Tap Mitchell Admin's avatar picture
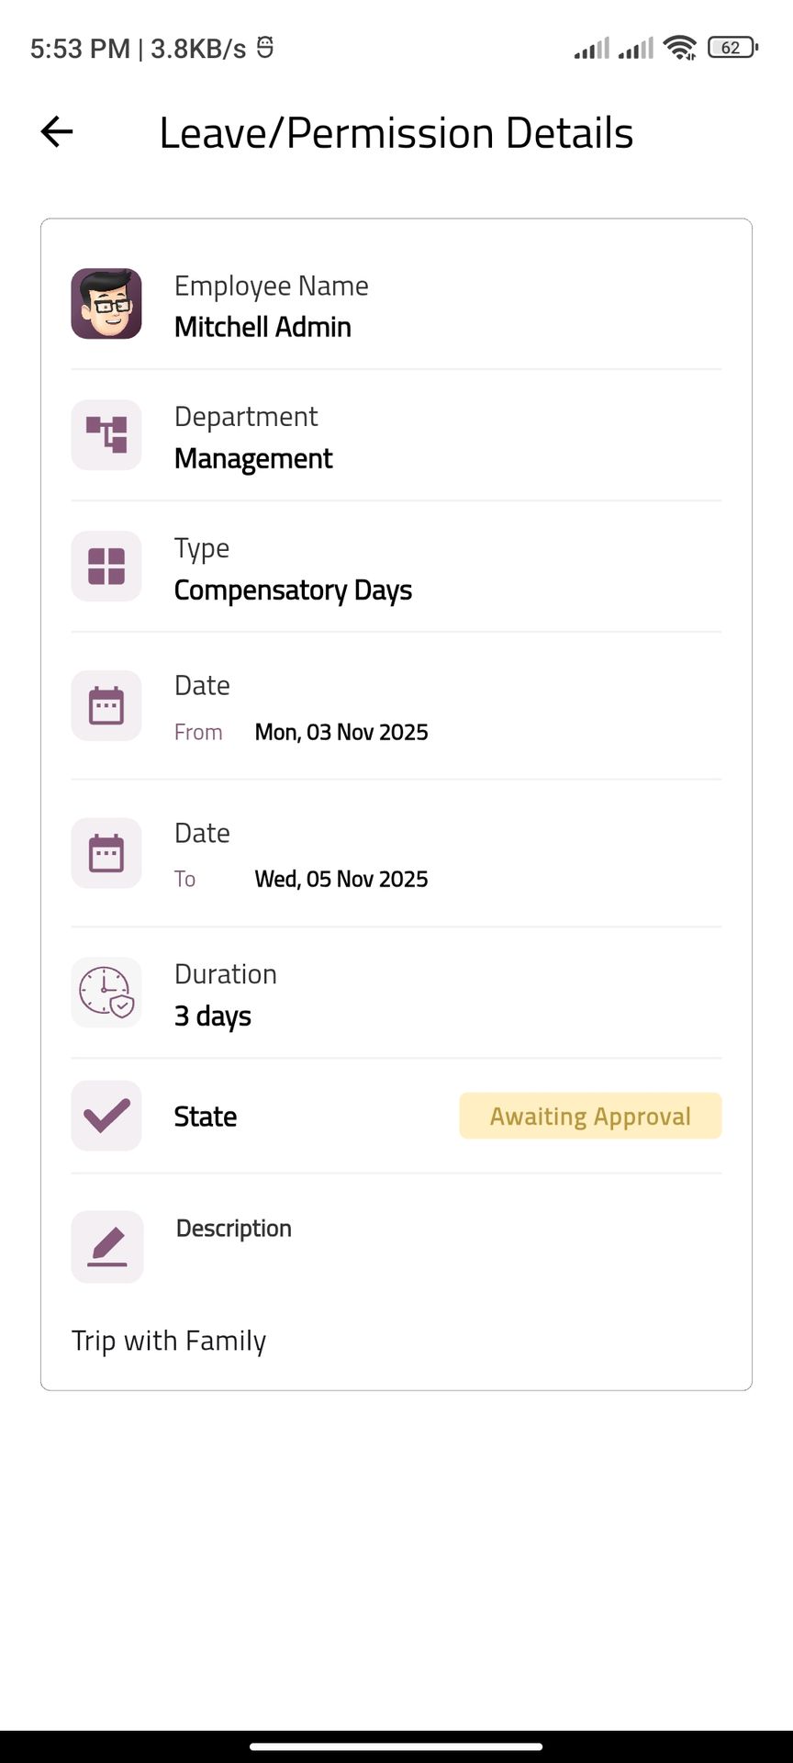This screenshot has width=793, height=1763. [106, 304]
